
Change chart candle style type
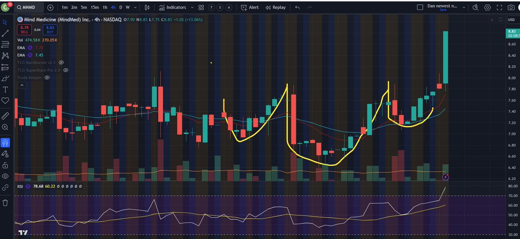(147, 7)
